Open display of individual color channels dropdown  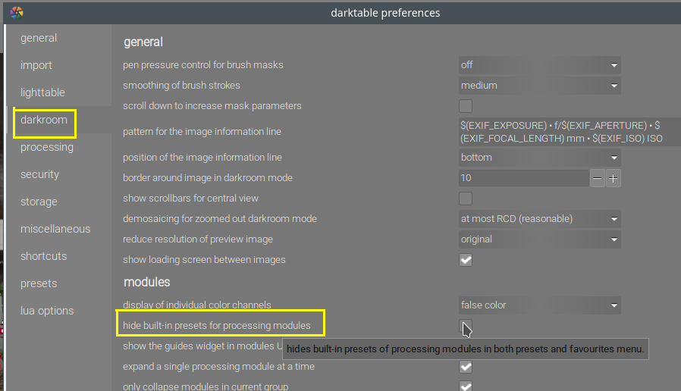coord(539,305)
